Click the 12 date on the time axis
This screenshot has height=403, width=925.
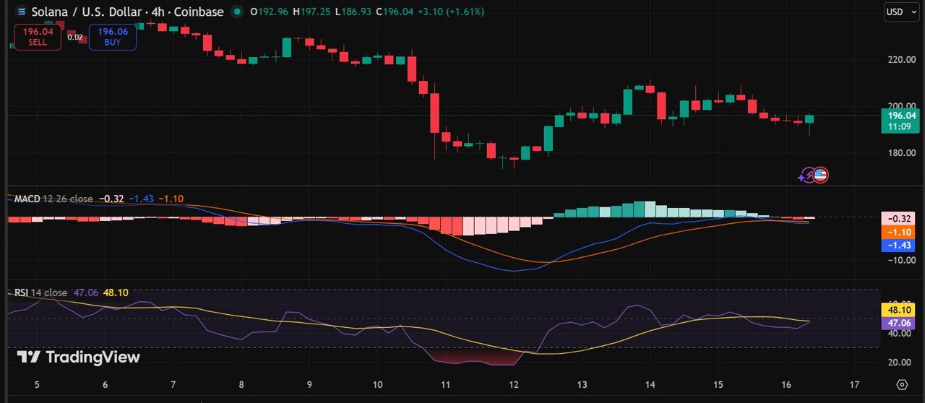click(x=514, y=385)
